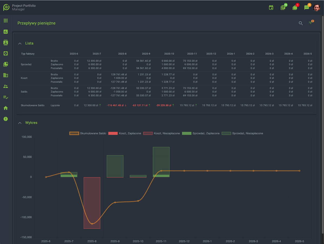Screen dimensions: 324x244
Task: Open the calendar icon in top bar
Action: (271, 8)
